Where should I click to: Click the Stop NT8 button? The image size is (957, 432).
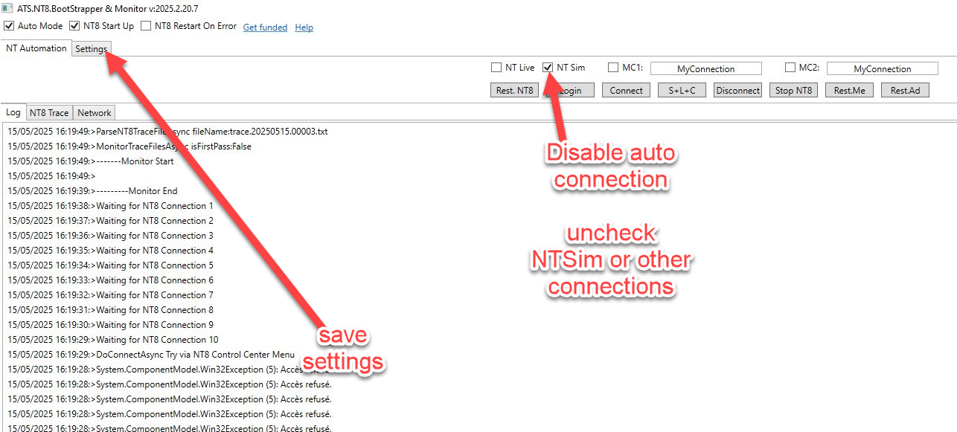tap(793, 91)
